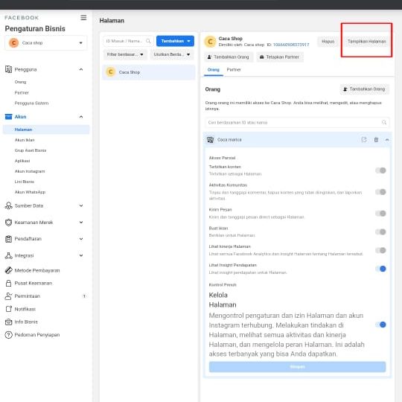Open Grup Aset Bisnis menu item
The width and height of the screenshot is (402, 402).
coord(31,150)
